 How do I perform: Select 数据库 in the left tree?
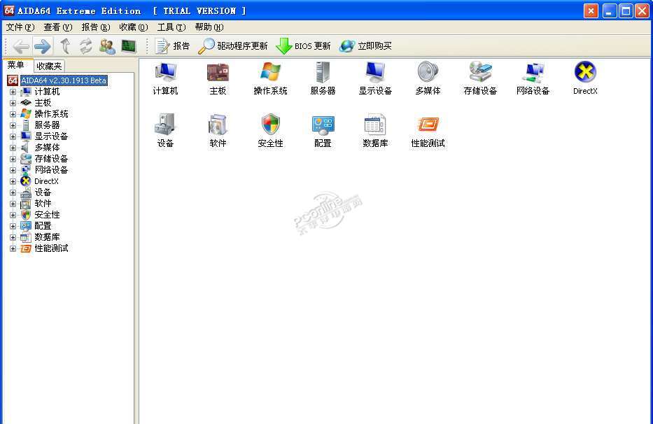pos(47,237)
